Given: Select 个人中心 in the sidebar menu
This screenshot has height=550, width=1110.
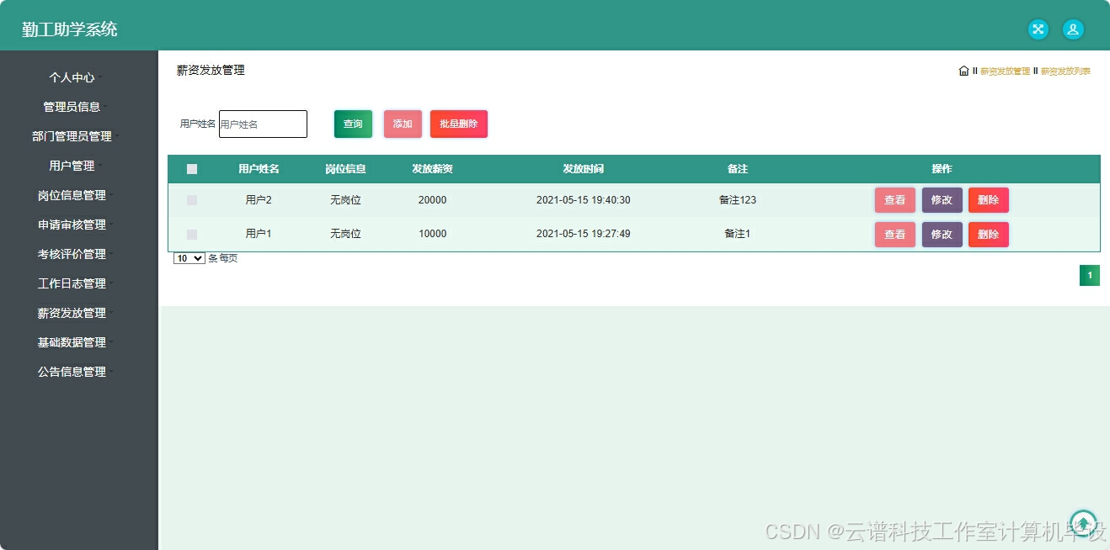Looking at the screenshot, I should (x=72, y=77).
